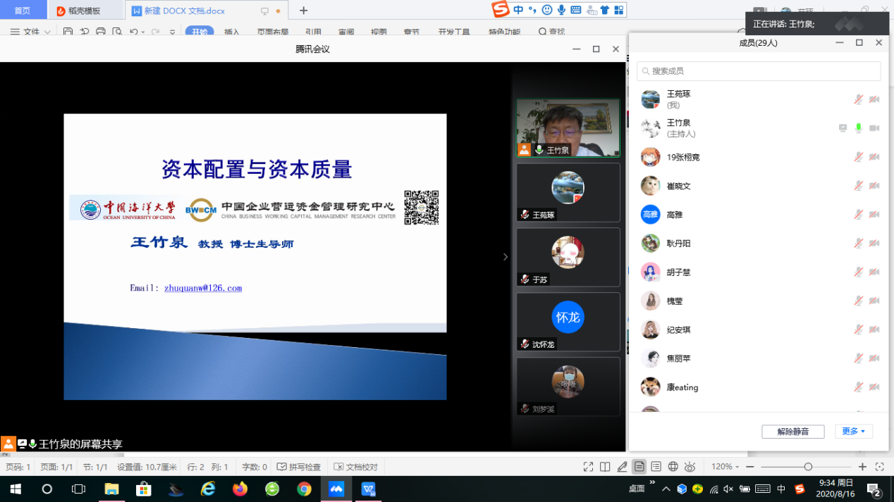This screenshot has height=502, width=894.
Task: Toggle the Sogou 中 Chinese input mode
Action: pos(518,10)
